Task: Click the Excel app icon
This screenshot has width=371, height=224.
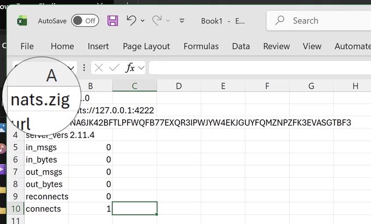Action: [x=22, y=21]
